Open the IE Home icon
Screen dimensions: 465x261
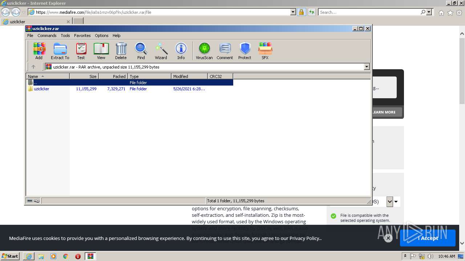coord(441,13)
